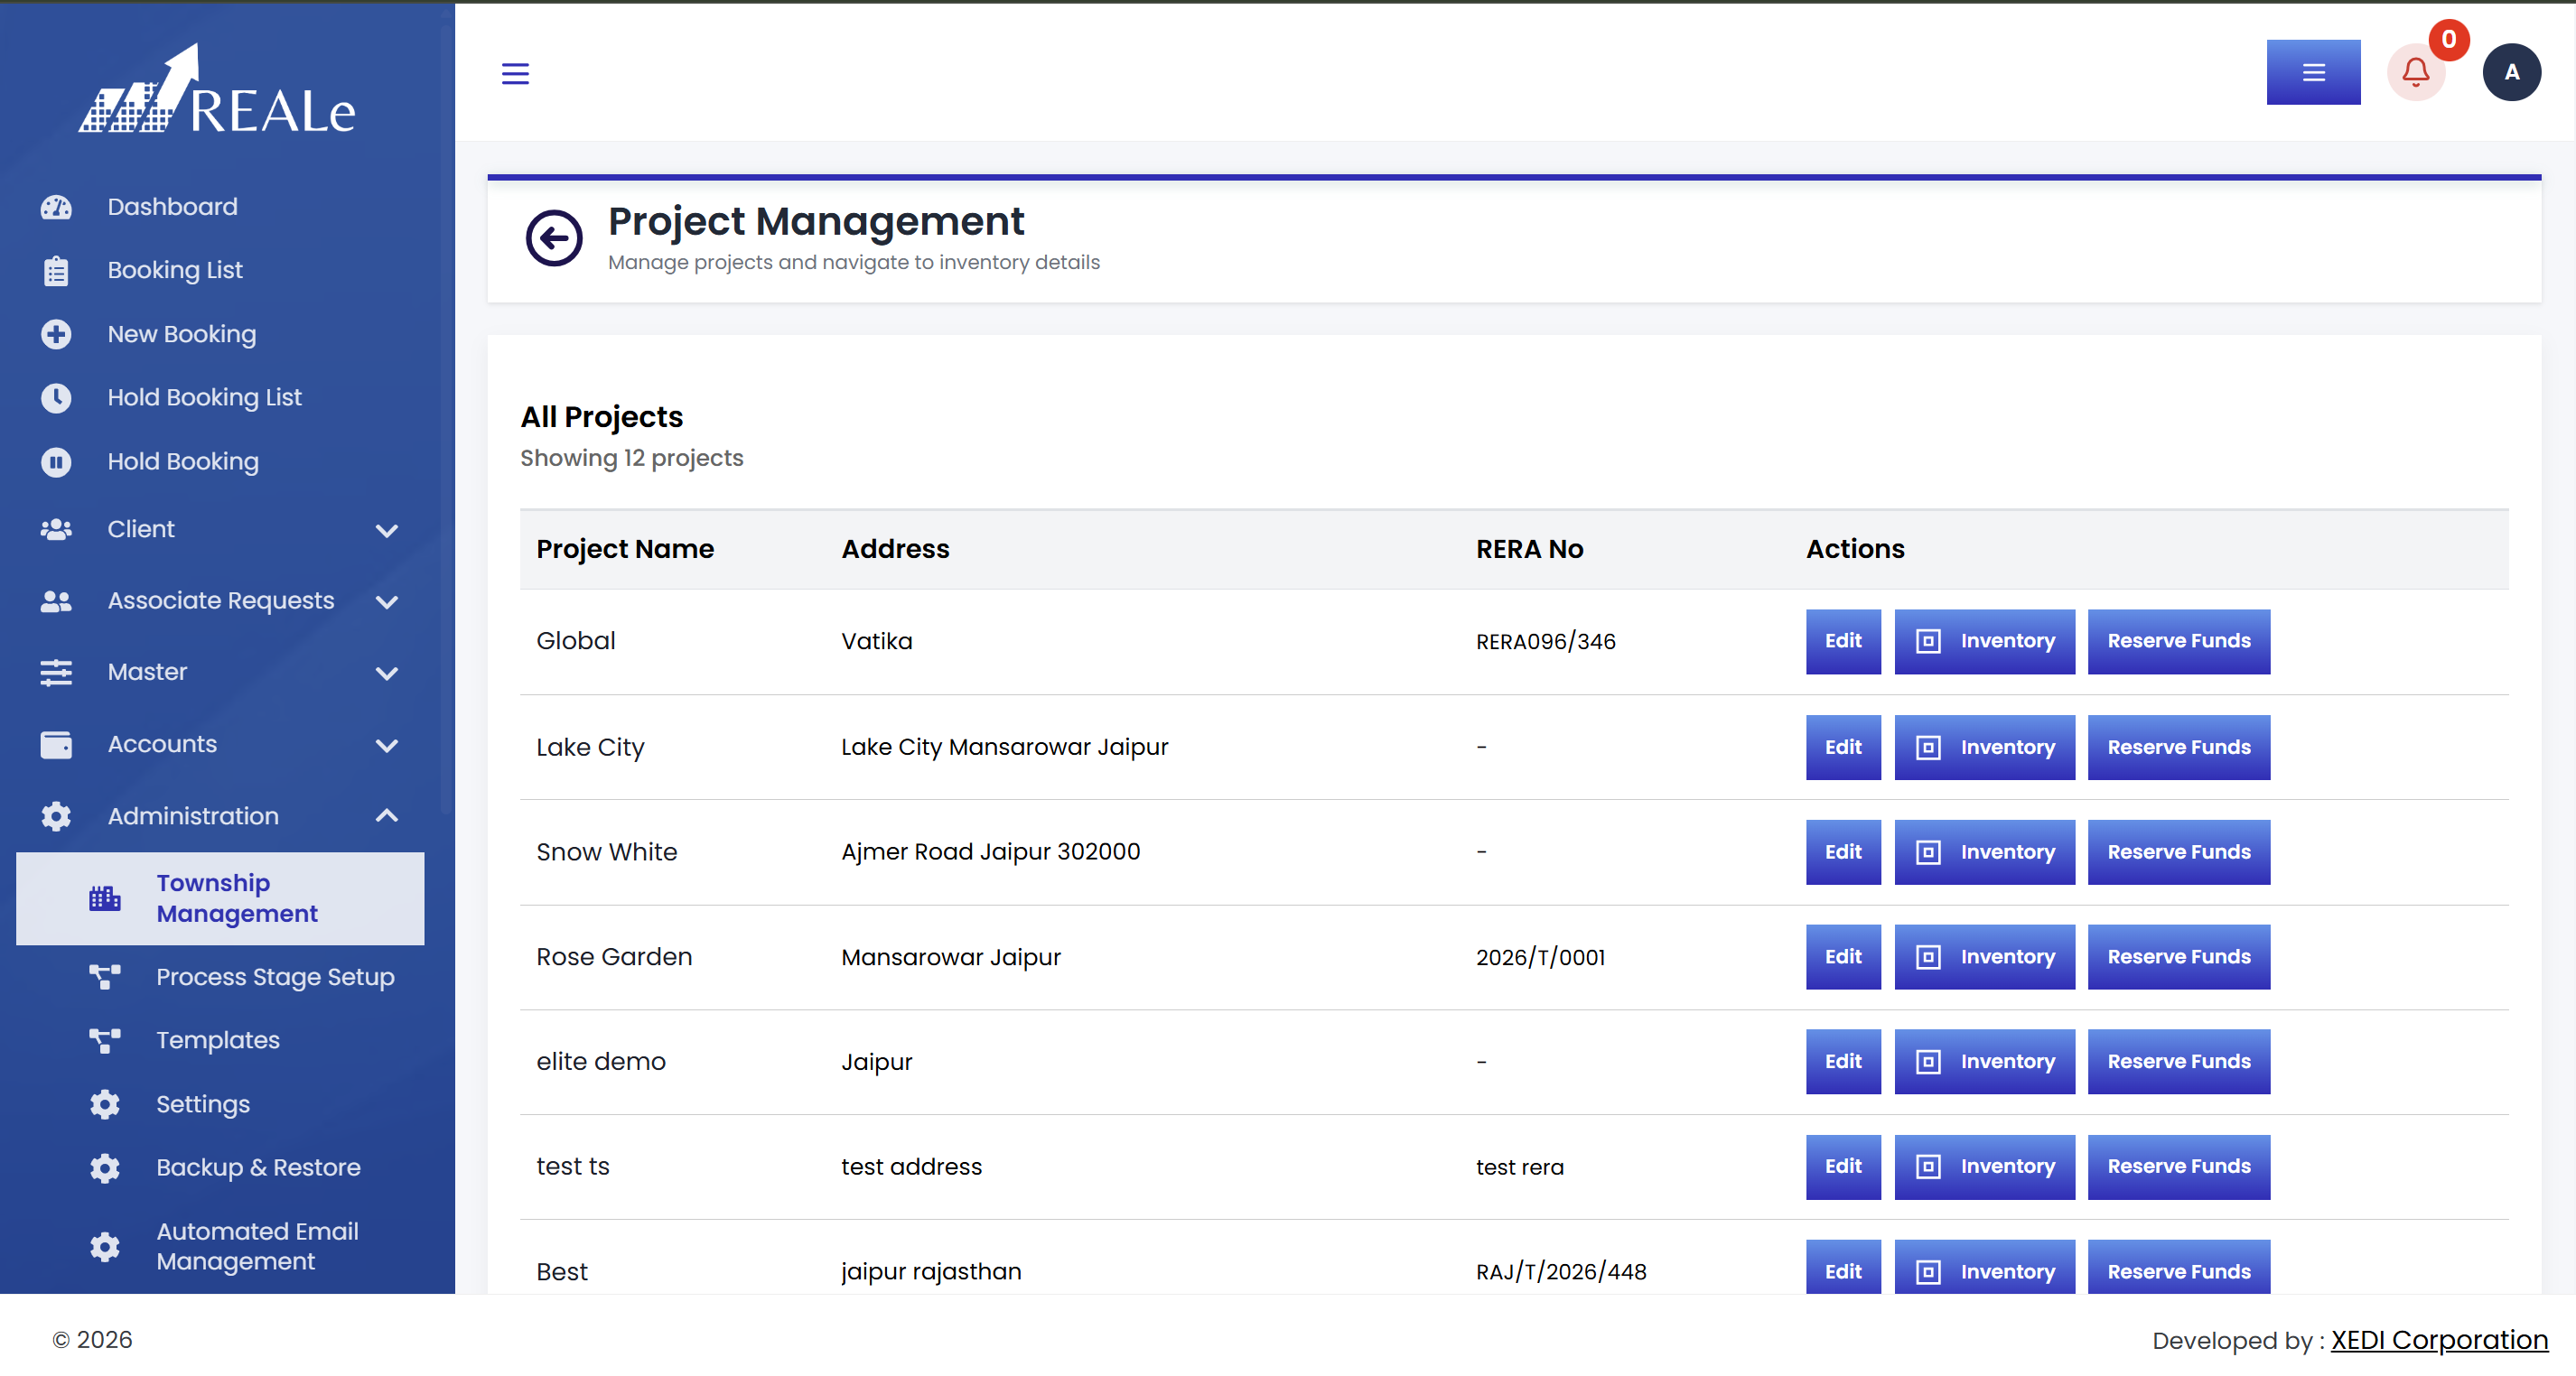Click the Associate Requests people icon
The height and width of the screenshot is (1376, 2576).
coord(56,600)
